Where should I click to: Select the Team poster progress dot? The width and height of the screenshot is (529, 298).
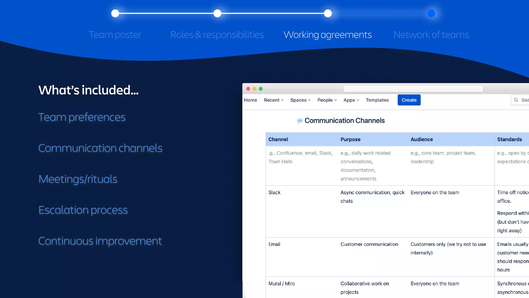115,13
